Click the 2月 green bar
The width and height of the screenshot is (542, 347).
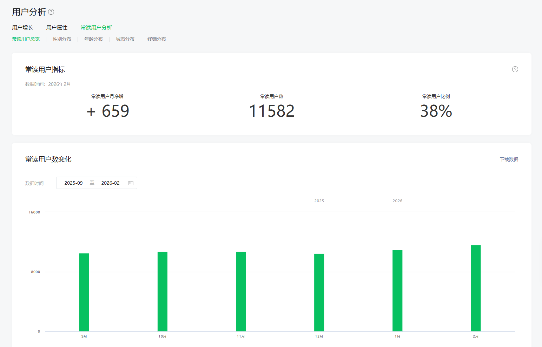click(476, 288)
